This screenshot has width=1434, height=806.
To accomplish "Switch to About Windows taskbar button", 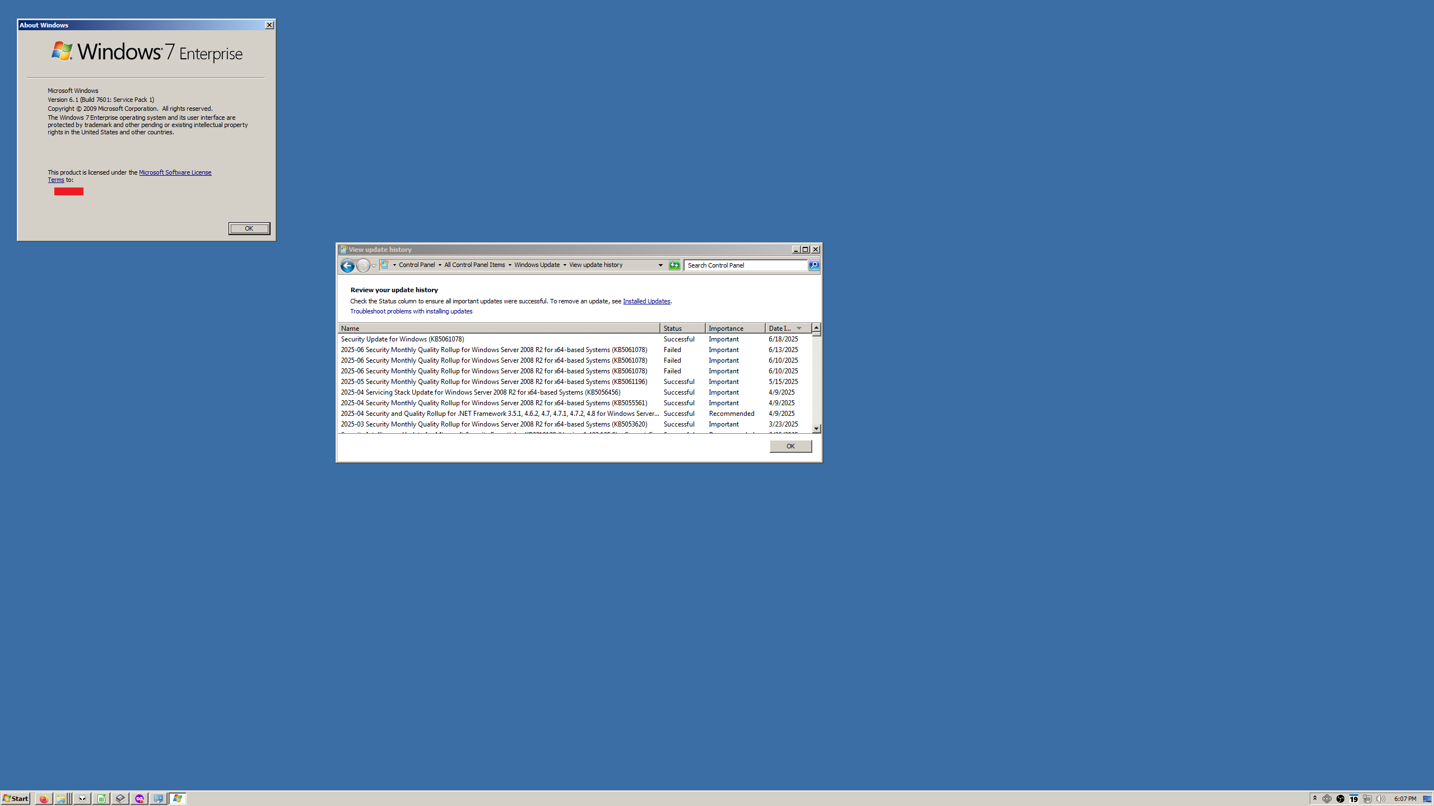I will pyautogui.click(x=178, y=799).
